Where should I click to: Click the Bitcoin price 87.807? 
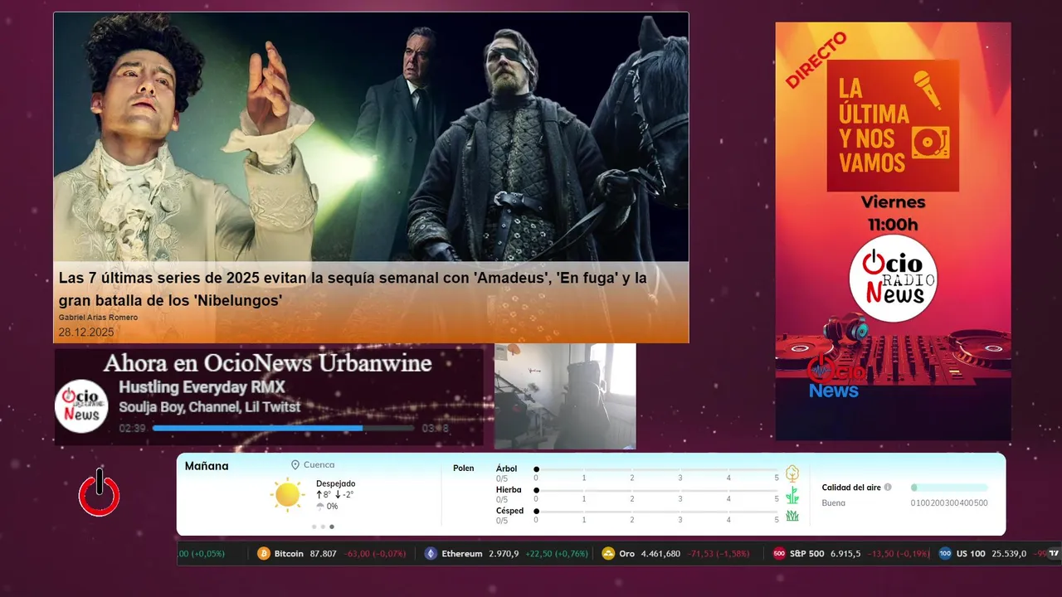point(323,554)
